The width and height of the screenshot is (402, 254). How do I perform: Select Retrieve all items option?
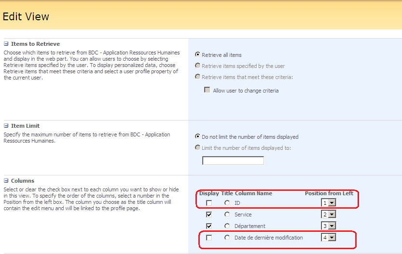[x=198, y=54]
